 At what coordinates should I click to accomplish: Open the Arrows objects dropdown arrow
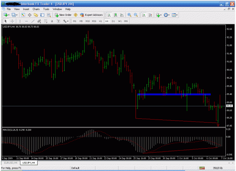pos(68,22)
